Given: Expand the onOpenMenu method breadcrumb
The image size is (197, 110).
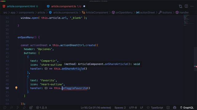Looking at the screenshot, I should tap(124, 13).
